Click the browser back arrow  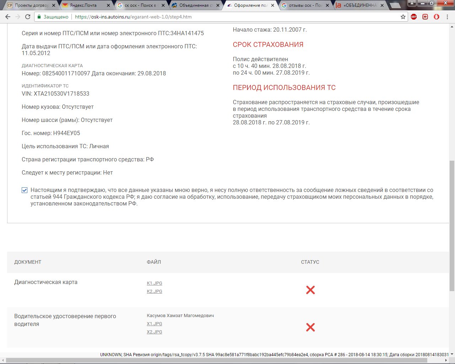click(x=8, y=17)
